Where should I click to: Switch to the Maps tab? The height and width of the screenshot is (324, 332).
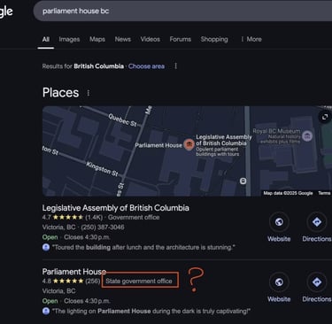97,39
